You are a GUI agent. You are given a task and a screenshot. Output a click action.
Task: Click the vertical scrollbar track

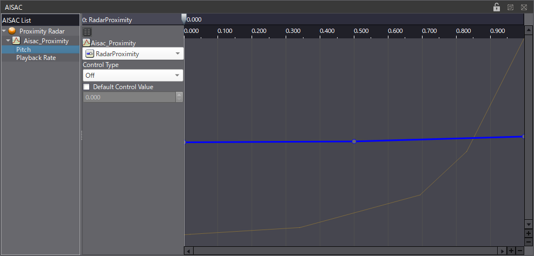pyautogui.click(x=529, y=127)
